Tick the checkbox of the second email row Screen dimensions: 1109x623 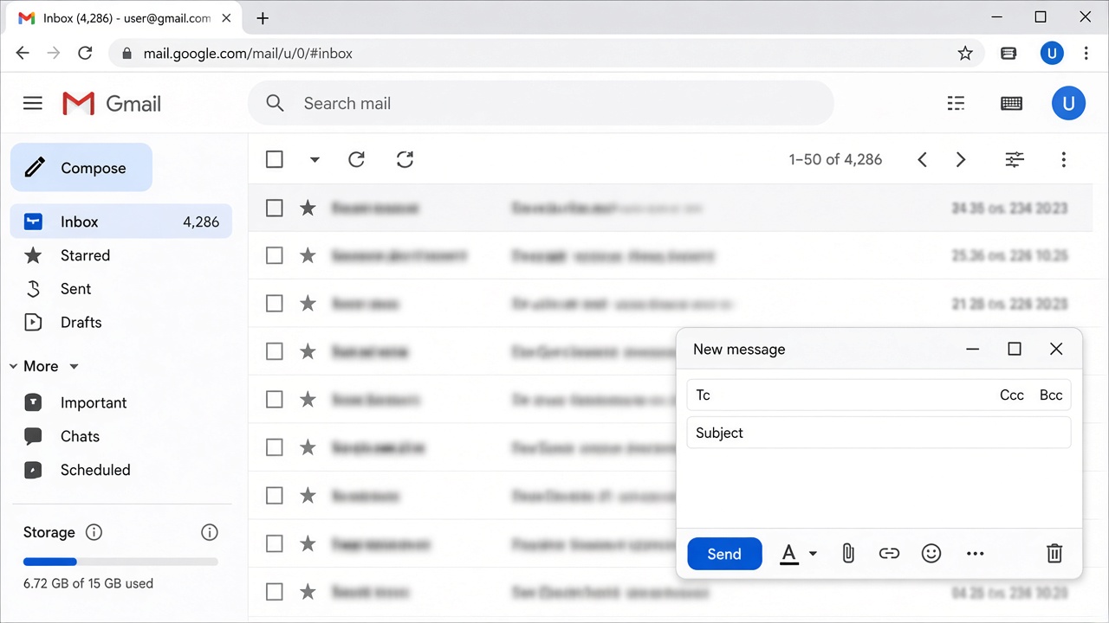click(x=275, y=255)
